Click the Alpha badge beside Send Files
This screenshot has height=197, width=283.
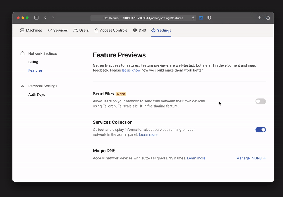click(x=121, y=94)
